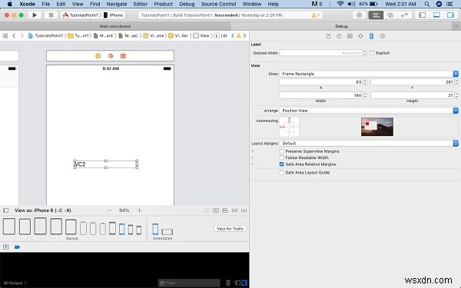The height and width of the screenshot is (288, 461).
Task: Click the X position stepper
Action: click(365, 82)
